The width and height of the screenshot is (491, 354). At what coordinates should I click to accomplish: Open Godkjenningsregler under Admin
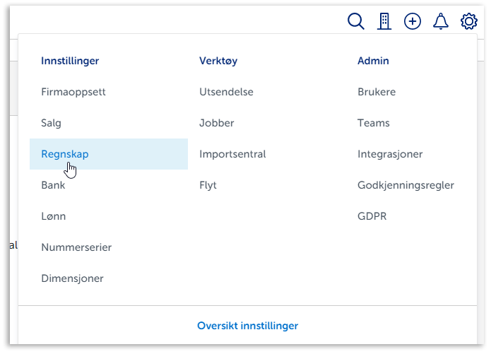tap(406, 185)
